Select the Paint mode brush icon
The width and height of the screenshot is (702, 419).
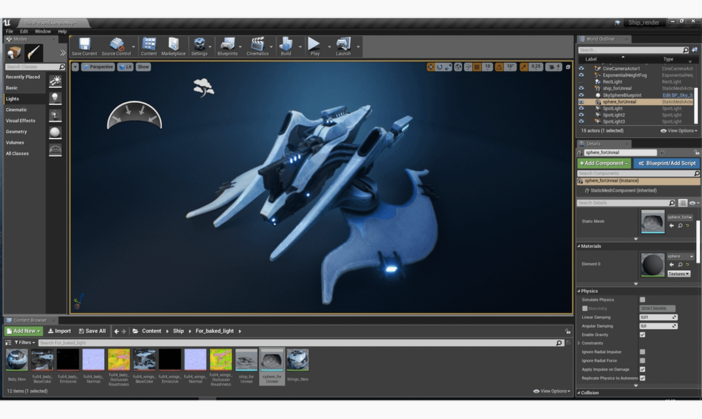(34, 53)
